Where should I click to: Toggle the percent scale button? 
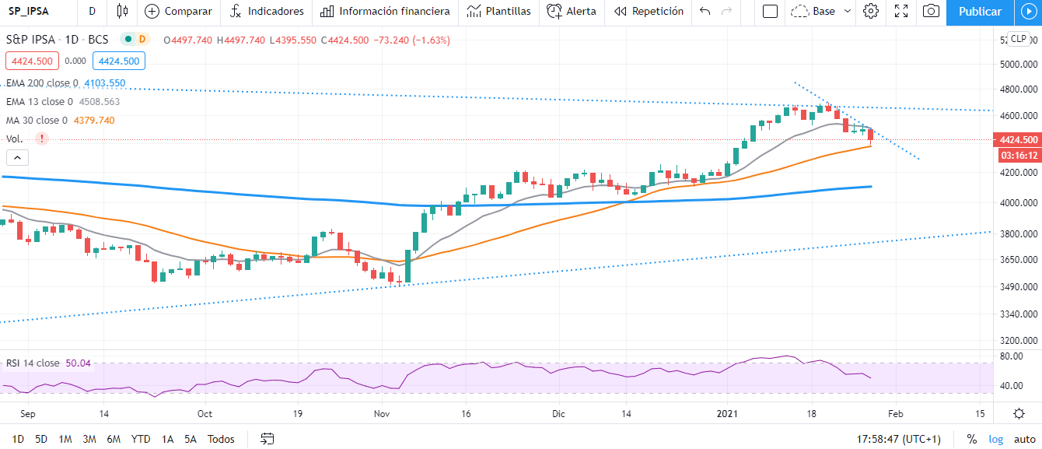[x=972, y=439]
